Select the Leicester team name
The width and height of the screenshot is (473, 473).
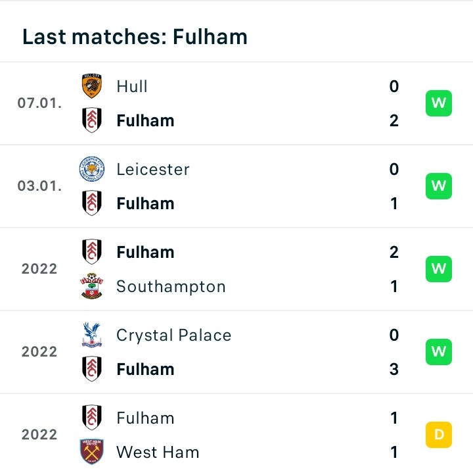tap(153, 169)
